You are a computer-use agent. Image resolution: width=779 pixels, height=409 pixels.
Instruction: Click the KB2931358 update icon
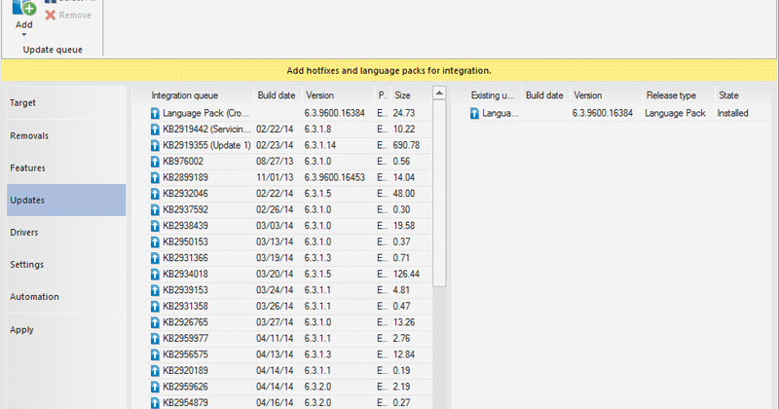coord(155,306)
